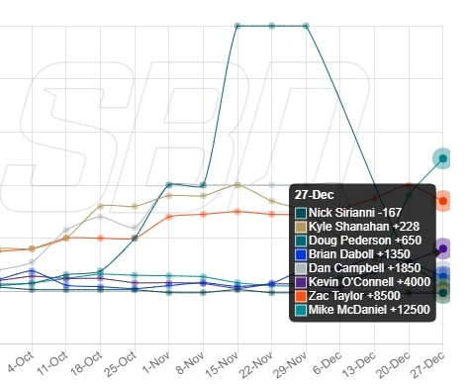Click Kyle Shanahan tan tooltip swatch

[301, 227]
